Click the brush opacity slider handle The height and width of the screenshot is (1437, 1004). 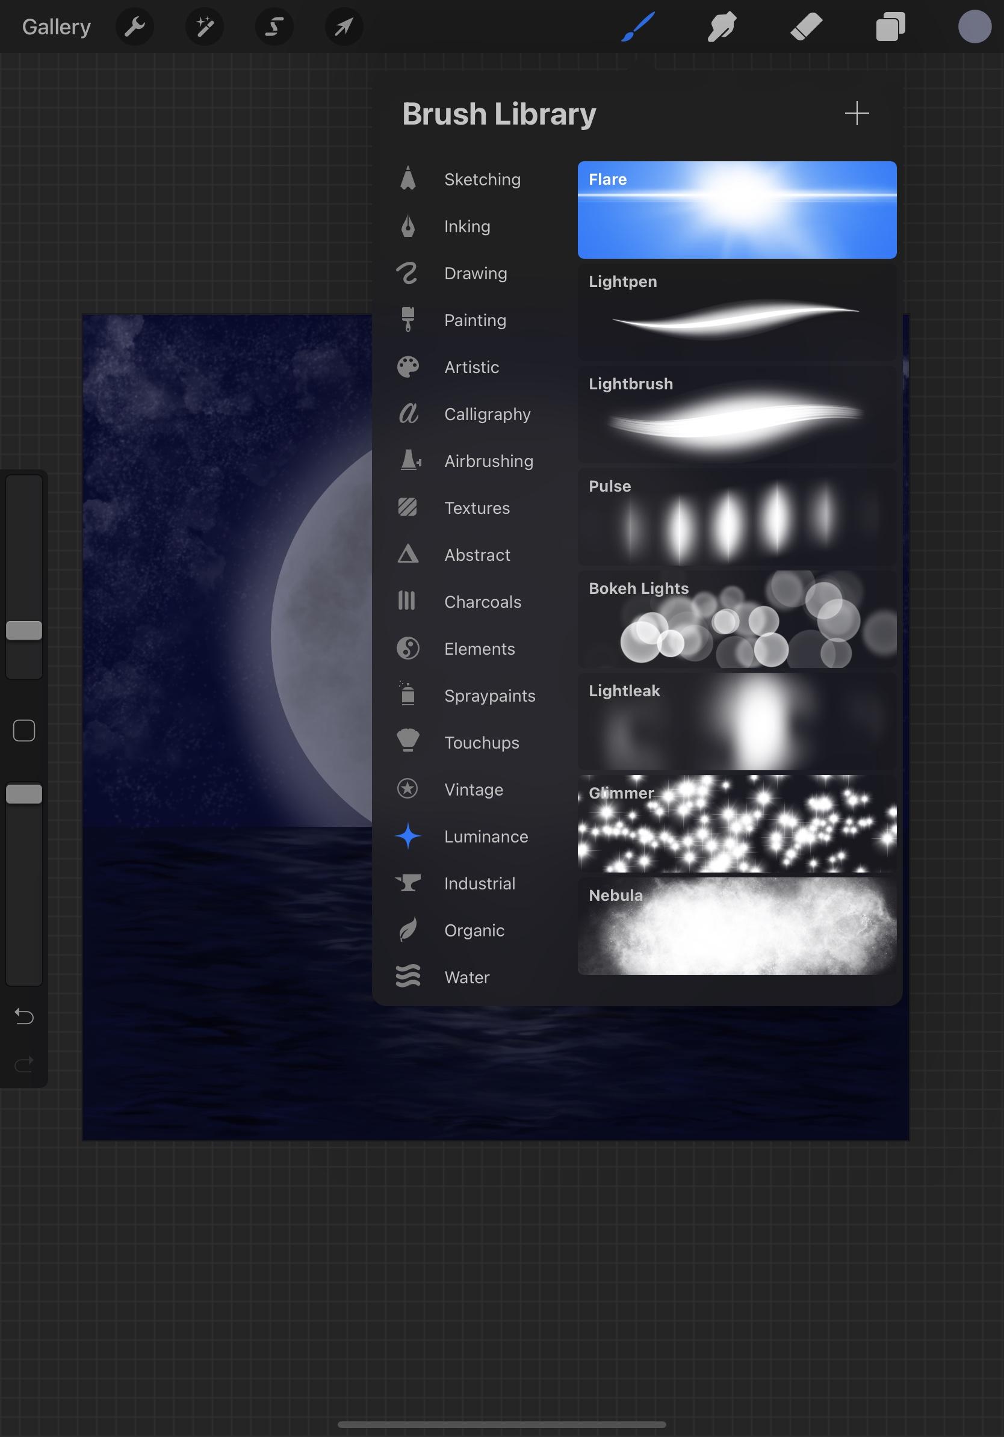pyautogui.click(x=24, y=794)
